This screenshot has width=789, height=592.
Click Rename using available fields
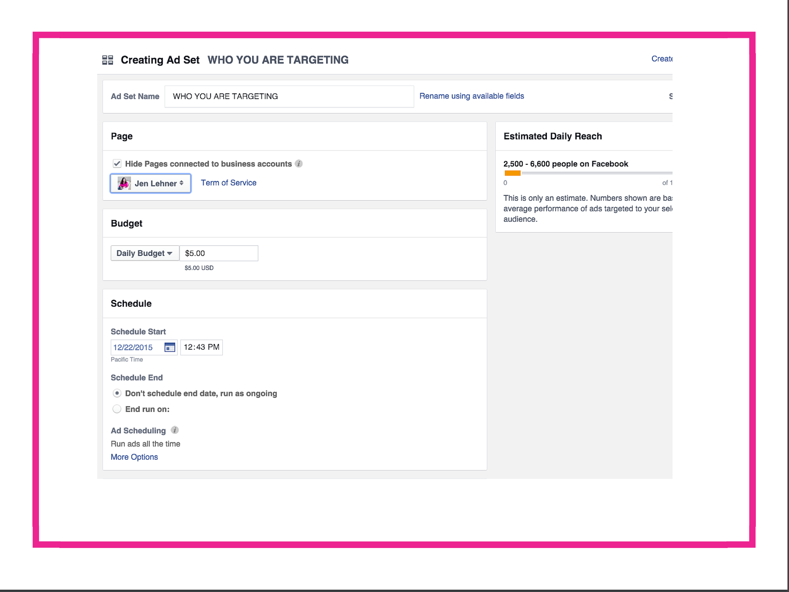(472, 96)
